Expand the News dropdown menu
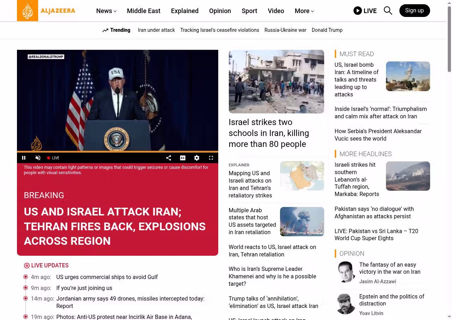This screenshot has height=320, width=452. 106,11
